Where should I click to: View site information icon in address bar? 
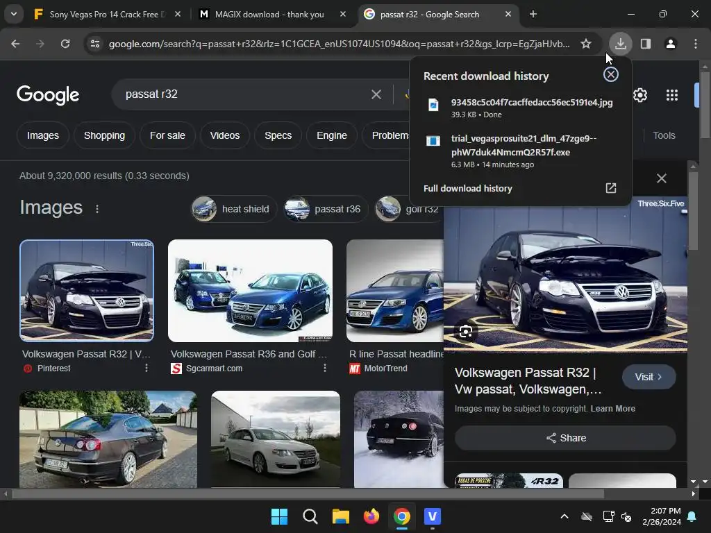tap(95, 44)
